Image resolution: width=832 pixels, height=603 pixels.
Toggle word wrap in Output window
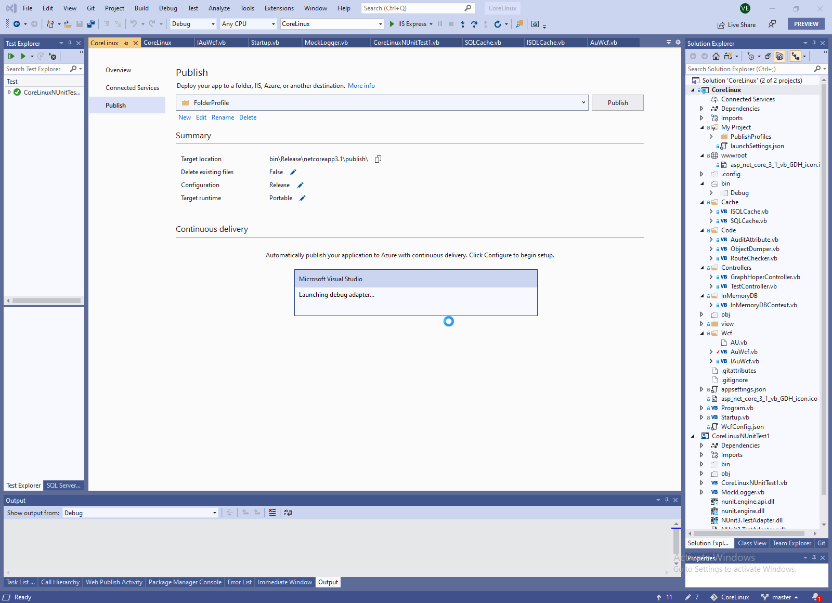coord(288,513)
